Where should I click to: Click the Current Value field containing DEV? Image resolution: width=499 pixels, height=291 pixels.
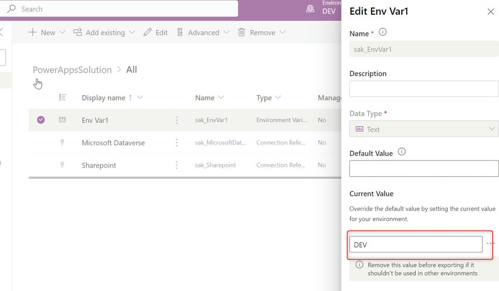416,245
